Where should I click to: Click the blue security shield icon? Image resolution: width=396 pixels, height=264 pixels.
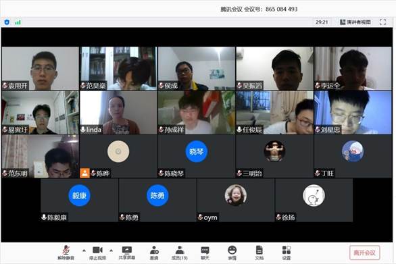click(7, 22)
